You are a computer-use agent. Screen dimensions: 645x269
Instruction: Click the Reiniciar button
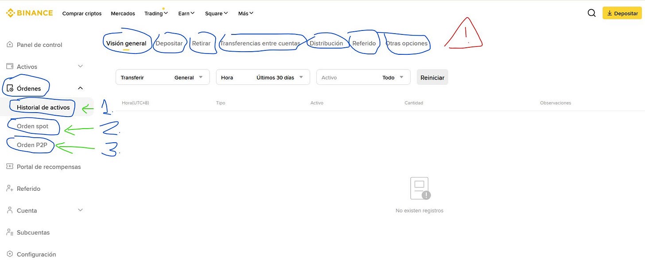point(432,77)
